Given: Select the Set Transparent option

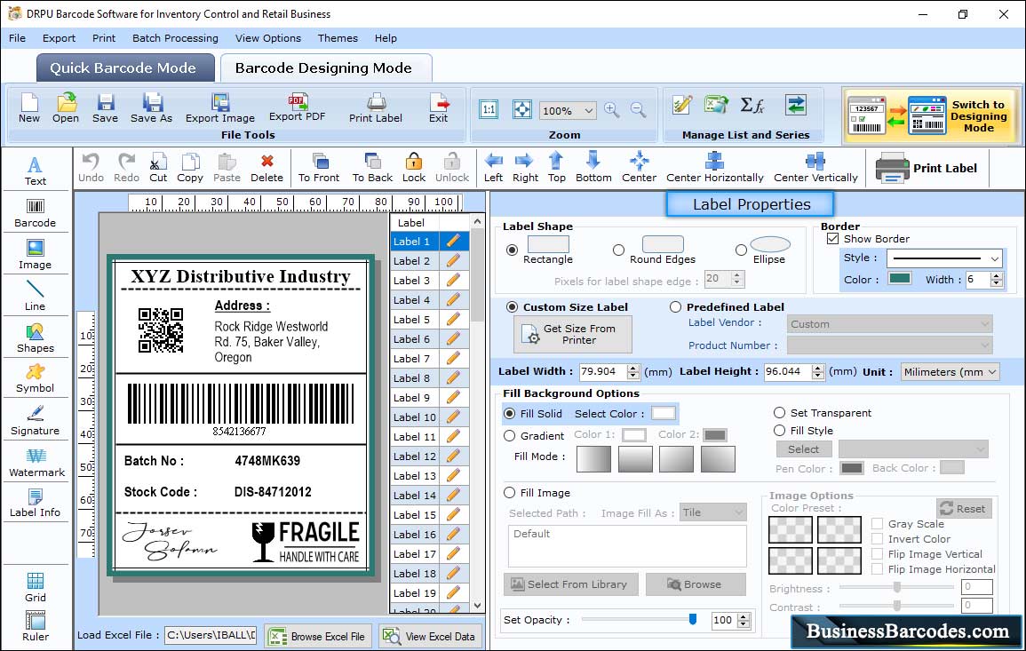Looking at the screenshot, I should click(779, 413).
